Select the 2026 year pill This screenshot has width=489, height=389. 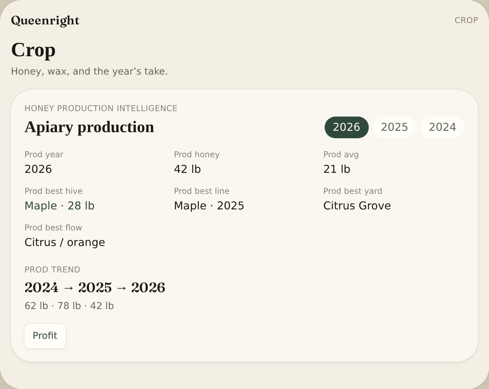[346, 127]
